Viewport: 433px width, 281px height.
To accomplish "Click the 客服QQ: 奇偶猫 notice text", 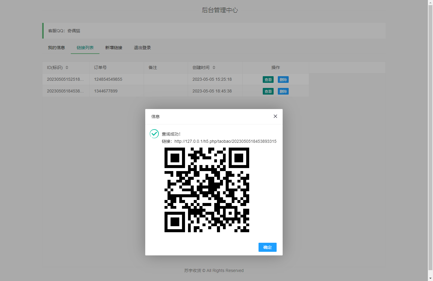I will tap(64, 31).
